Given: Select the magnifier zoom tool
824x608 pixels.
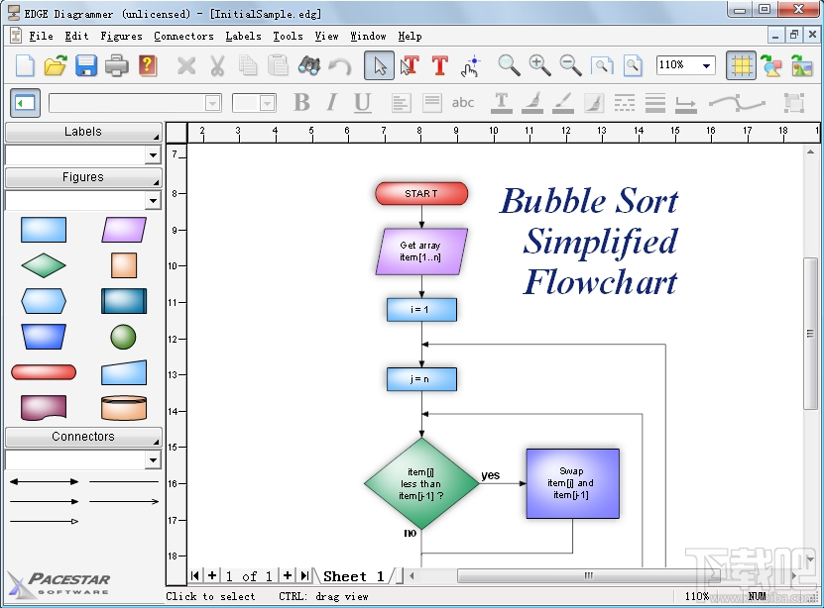Looking at the screenshot, I should point(509,65).
